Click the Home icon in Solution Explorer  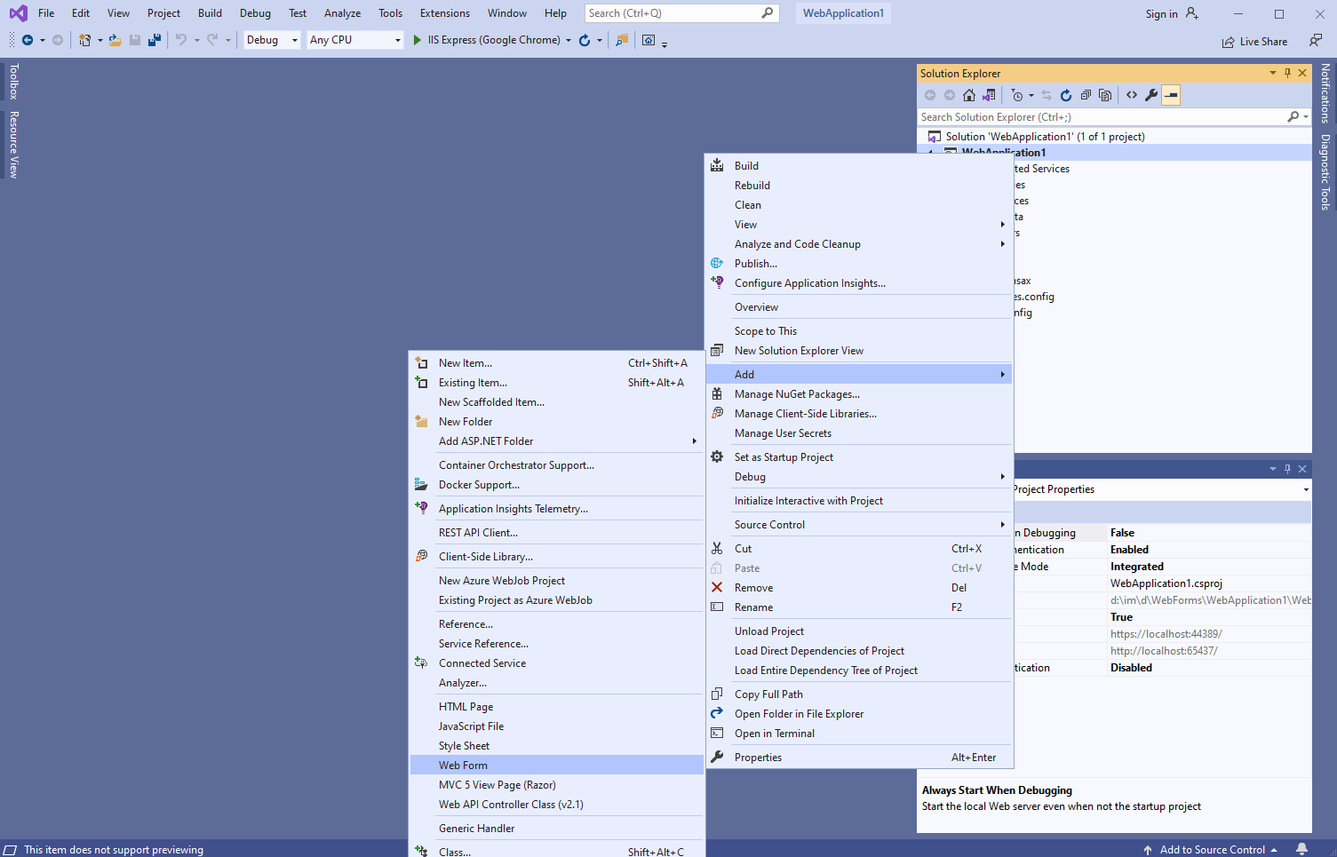(969, 95)
